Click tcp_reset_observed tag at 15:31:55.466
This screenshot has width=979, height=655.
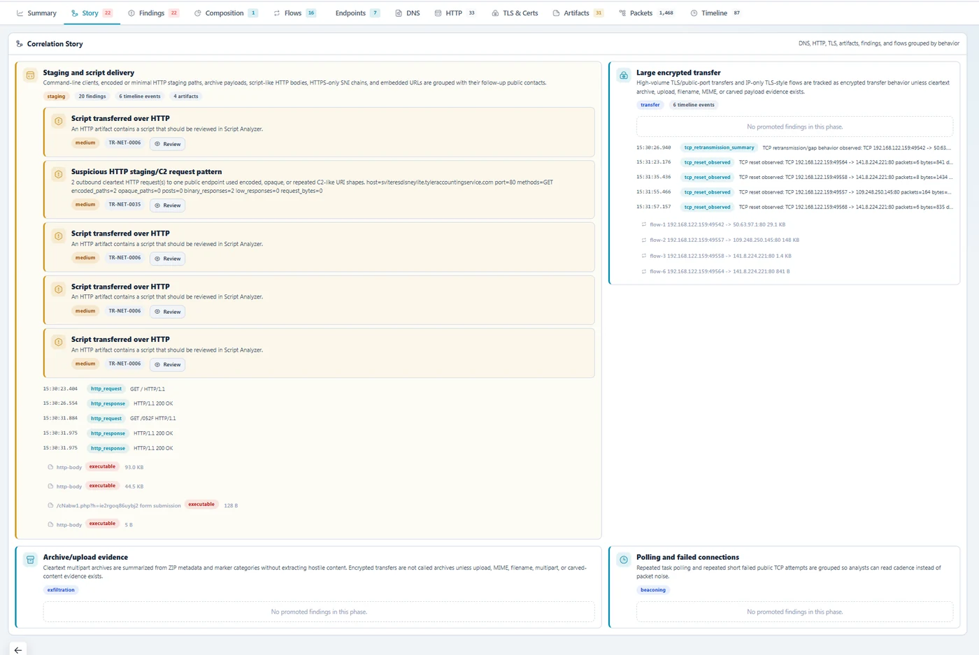pos(708,192)
